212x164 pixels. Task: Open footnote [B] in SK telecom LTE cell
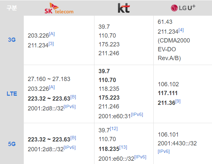[x=73, y=96]
